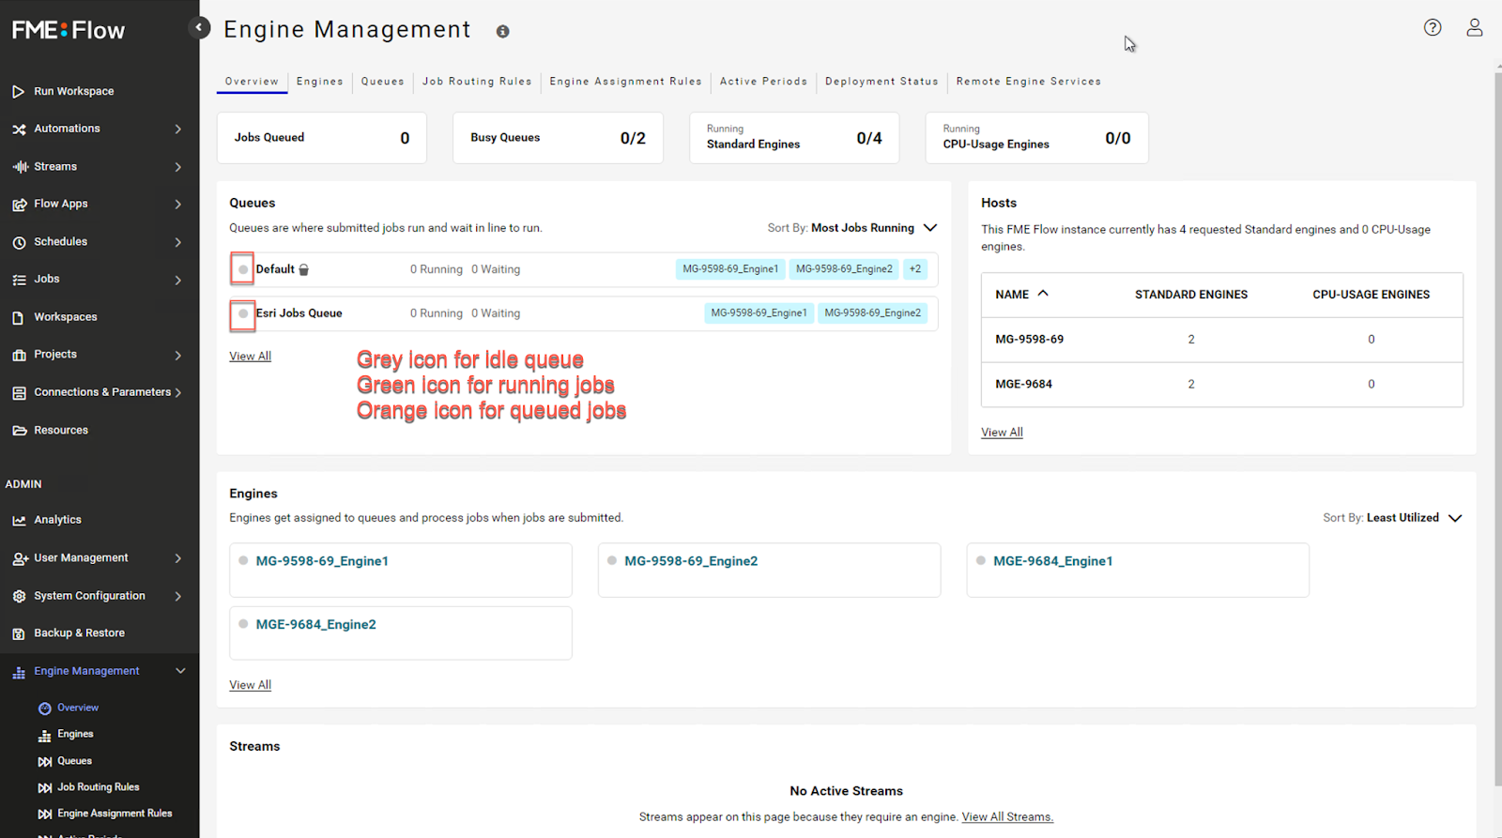
Task: Open Engines Sort By Least Utilized dropdown
Action: (x=1393, y=518)
